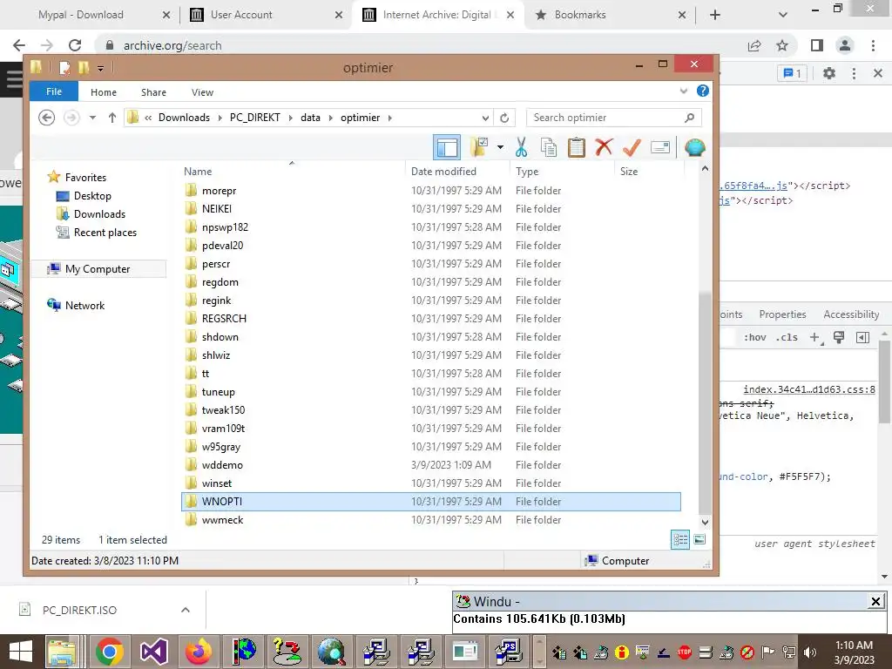The width and height of the screenshot is (892, 669).
Task: Switch to User Account browser tab
Action: pyautogui.click(x=241, y=15)
